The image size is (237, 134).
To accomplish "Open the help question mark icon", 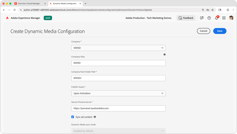I will click(209, 18).
